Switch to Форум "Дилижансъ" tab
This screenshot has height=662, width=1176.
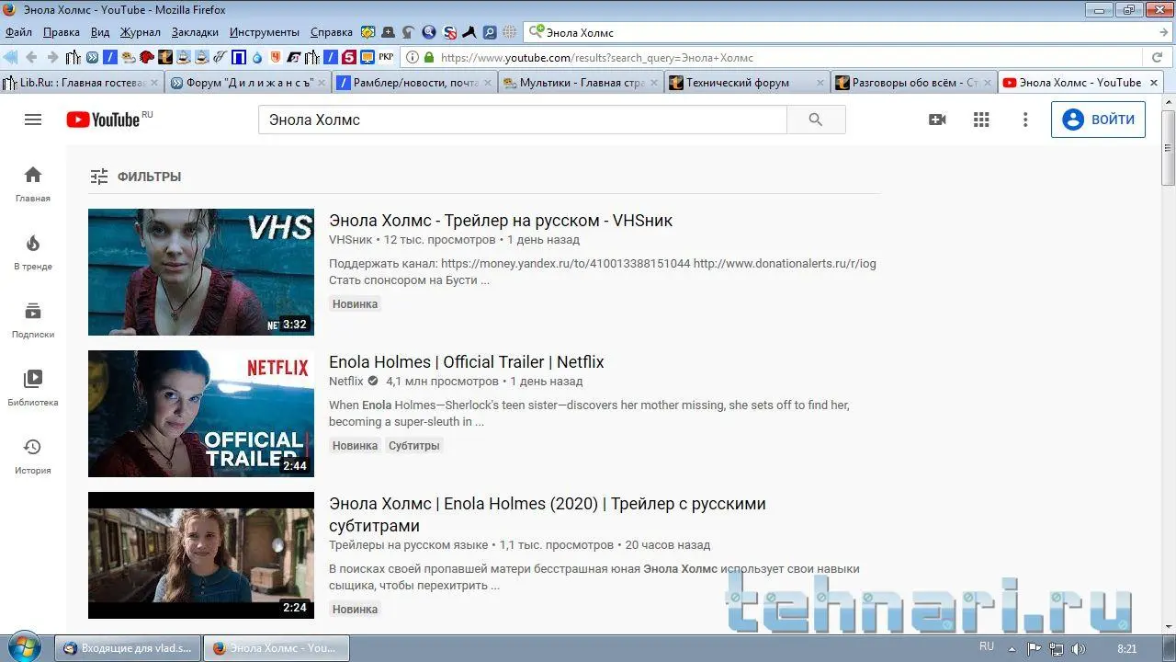(248, 83)
